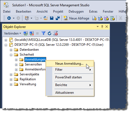This screenshot has width=131, height=114.
Task: Open the New Project dropdown arrow
Action: tap(31, 18)
